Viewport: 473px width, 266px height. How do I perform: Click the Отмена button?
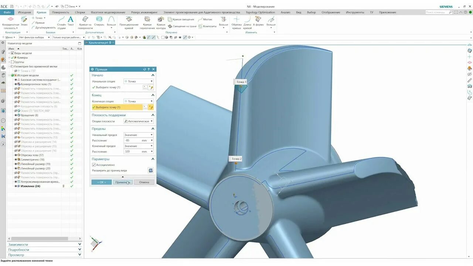(x=144, y=182)
